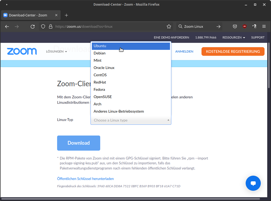Maximize the Firefox window
Screen dimensions: 271x201
tap(255, 5)
